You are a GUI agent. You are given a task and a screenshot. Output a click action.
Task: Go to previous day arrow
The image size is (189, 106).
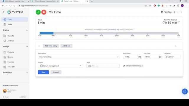[175, 12]
